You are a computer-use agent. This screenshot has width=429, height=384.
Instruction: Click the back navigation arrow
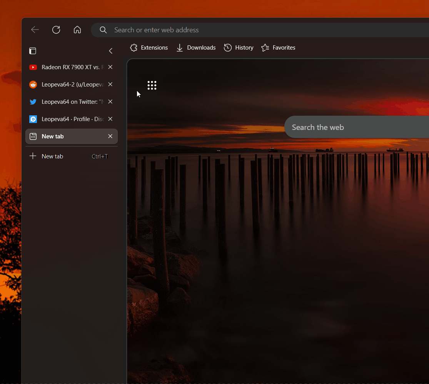35,30
